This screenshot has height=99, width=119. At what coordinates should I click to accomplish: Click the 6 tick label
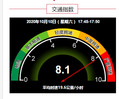click(x=74, y=46)
